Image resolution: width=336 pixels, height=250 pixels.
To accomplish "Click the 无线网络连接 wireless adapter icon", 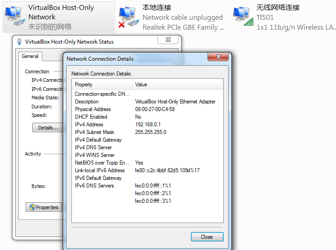I will (x=242, y=16).
